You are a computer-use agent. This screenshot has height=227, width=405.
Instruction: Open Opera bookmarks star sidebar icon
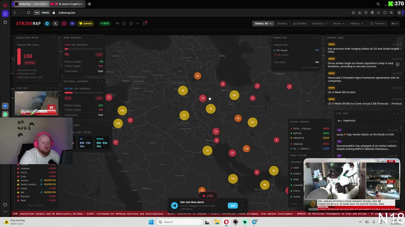pyautogui.click(x=5, y=22)
